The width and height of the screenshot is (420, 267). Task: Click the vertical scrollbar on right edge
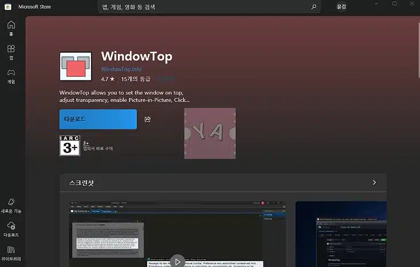pyautogui.click(x=419, y=50)
